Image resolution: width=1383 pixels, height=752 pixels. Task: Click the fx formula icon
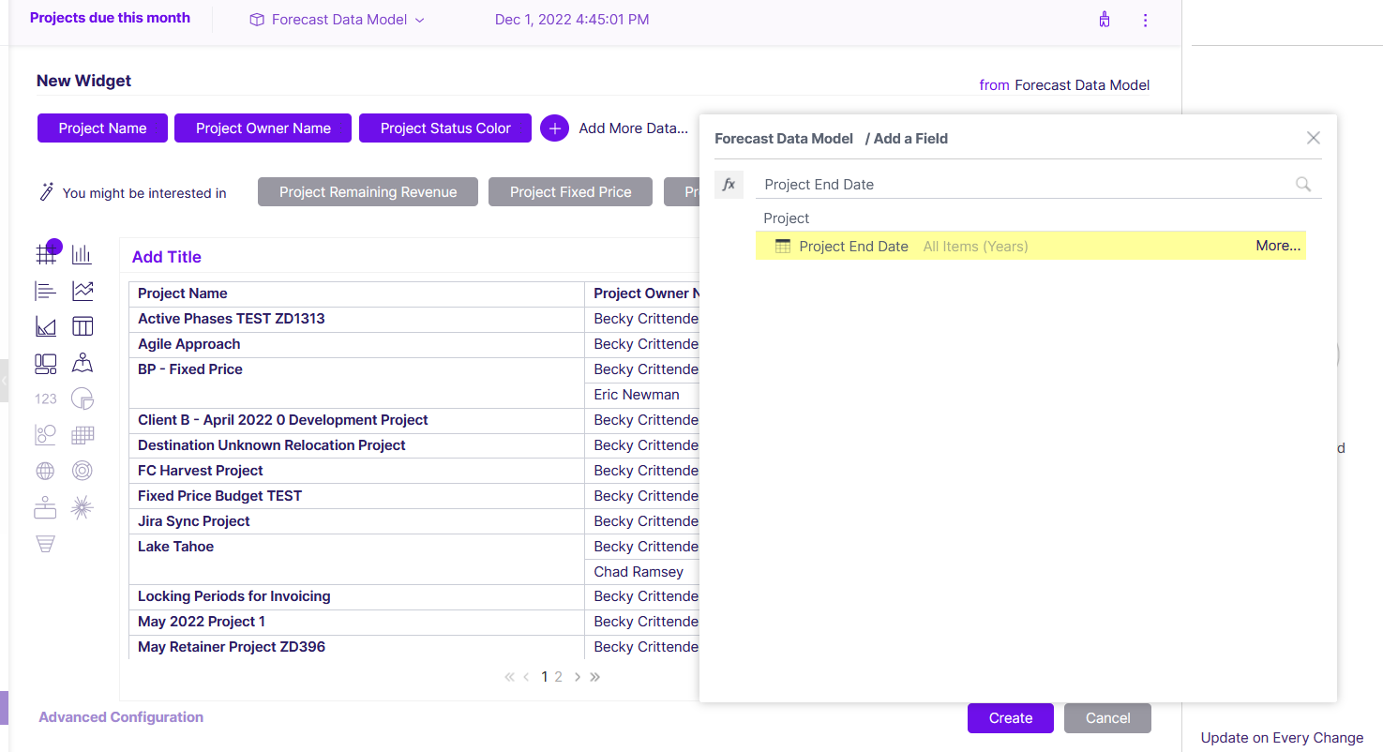tap(729, 185)
